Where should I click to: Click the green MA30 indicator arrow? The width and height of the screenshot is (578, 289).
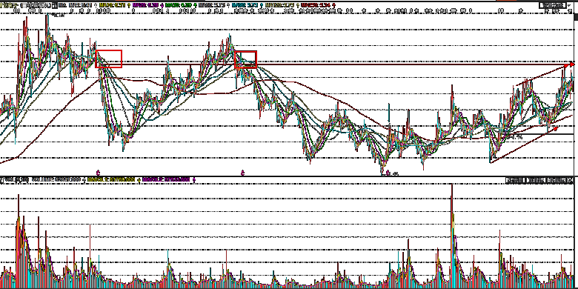click(x=195, y=5)
